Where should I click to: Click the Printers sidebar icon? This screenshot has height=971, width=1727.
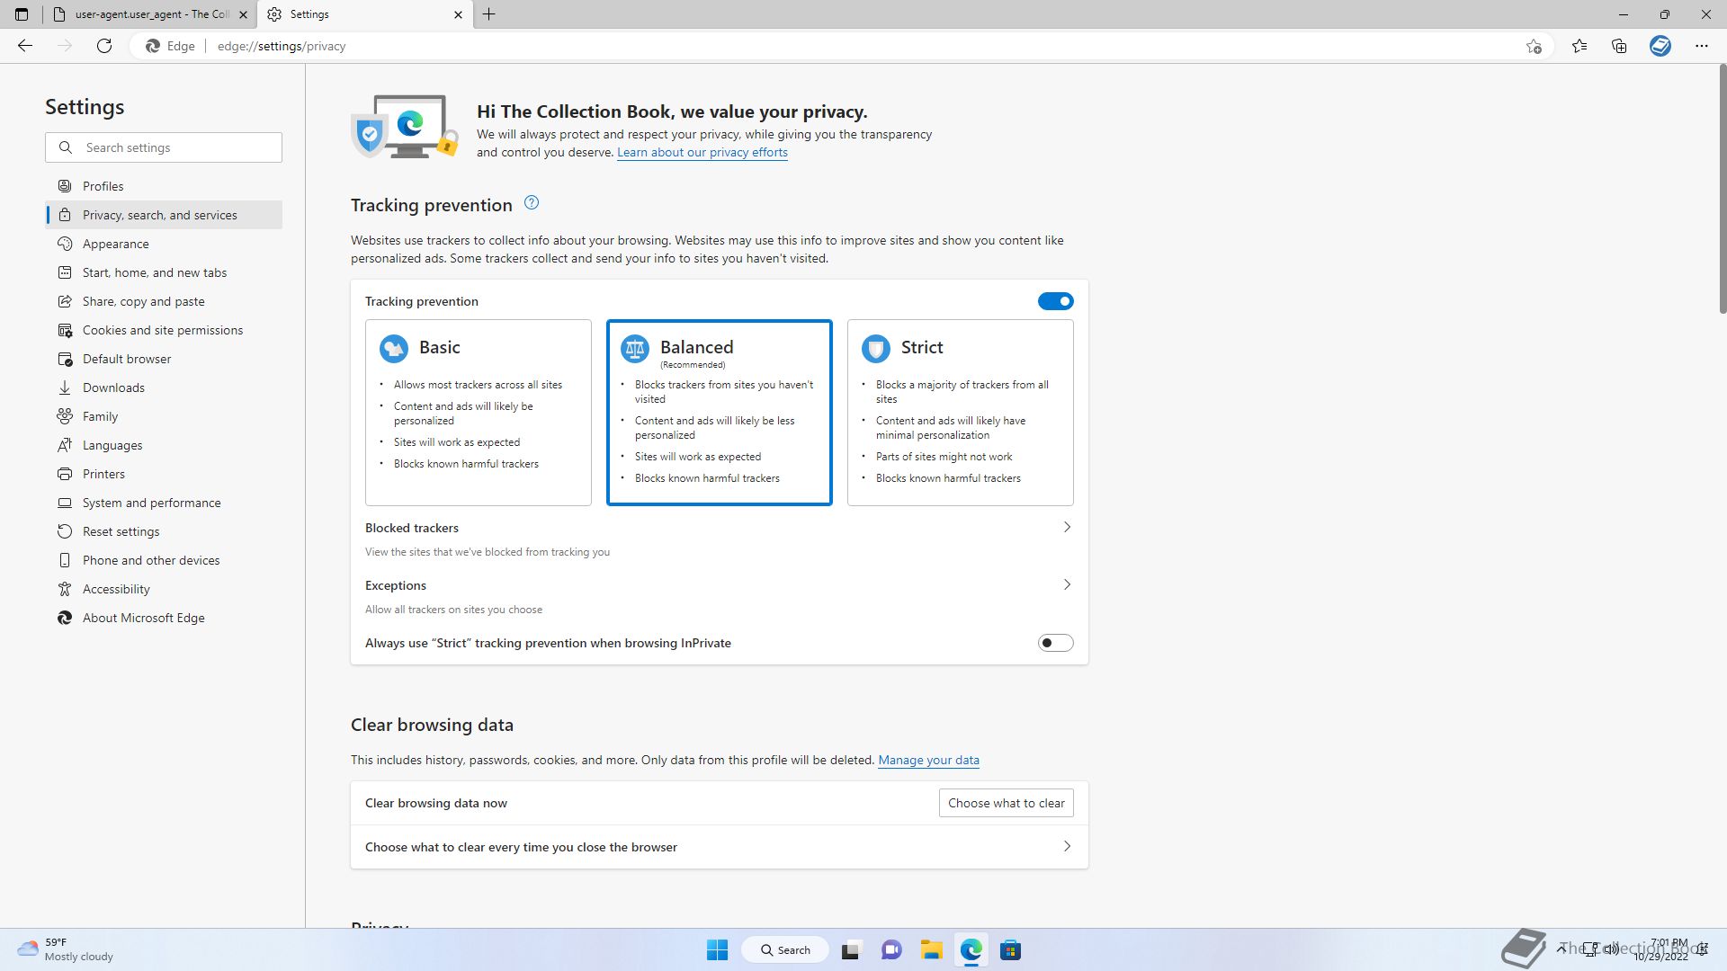click(65, 474)
